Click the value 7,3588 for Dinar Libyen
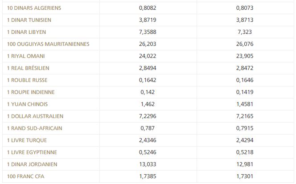The width and height of the screenshot is (296, 184). [148, 32]
